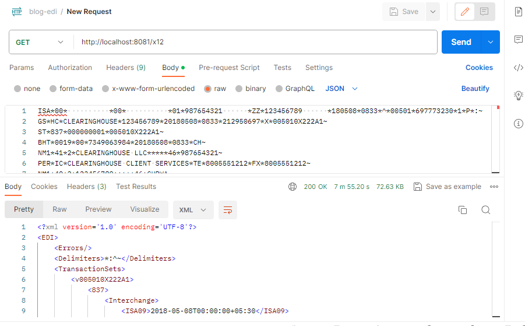
Task: Toggle the response line wrap icon
Action: pyautogui.click(x=228, y=210)
